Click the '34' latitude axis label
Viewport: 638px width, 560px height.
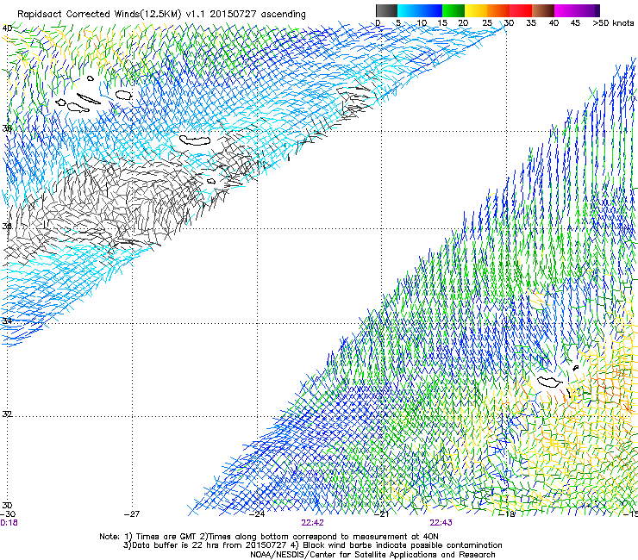pyautogui.click(x=7, y=320)
